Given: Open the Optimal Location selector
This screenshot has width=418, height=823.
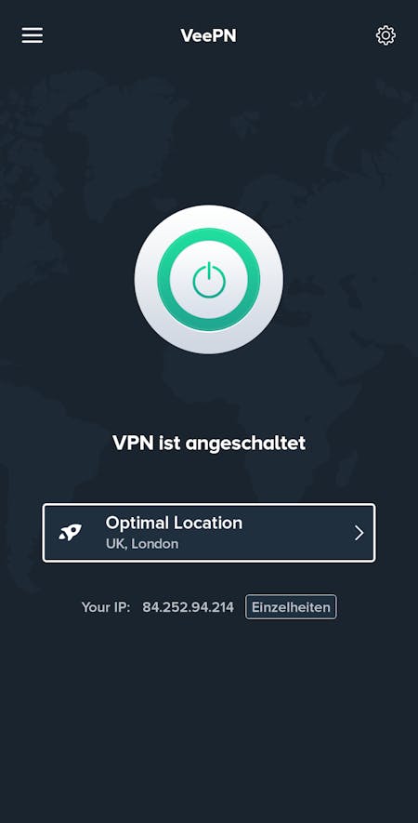Looking at the screenshot, I should tap(209, 533).
